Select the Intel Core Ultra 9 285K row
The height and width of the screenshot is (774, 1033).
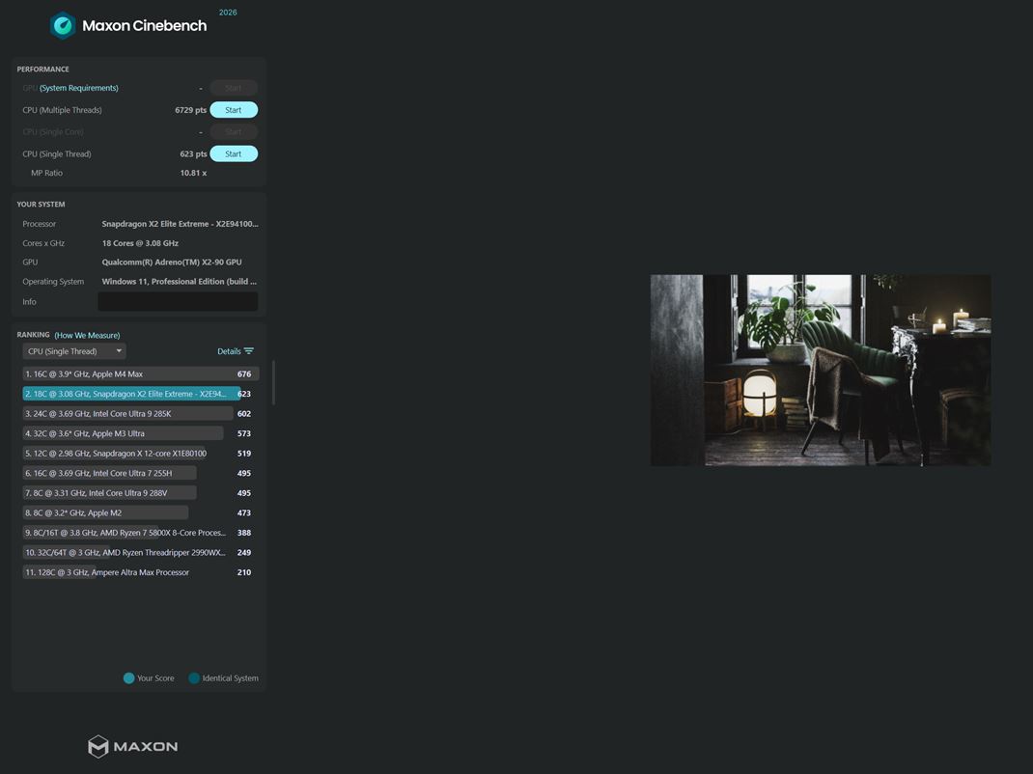140,414
